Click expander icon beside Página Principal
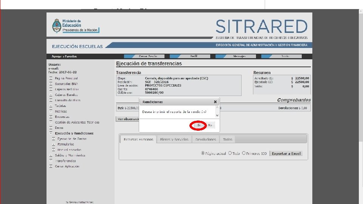363x204 pixels. 51,78
